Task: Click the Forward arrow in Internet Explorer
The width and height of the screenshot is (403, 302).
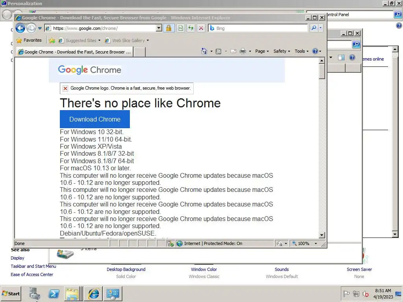Action: coord(31,28)
